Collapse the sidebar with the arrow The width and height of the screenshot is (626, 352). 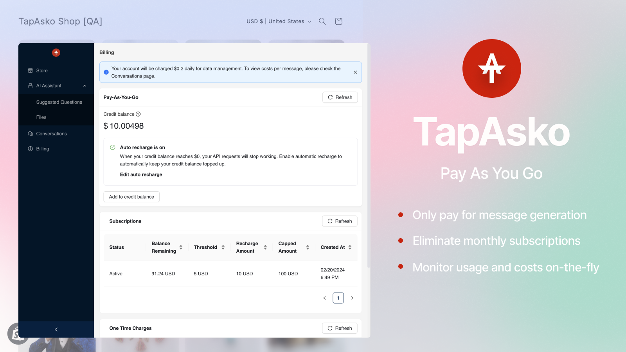tap(56, 329)
